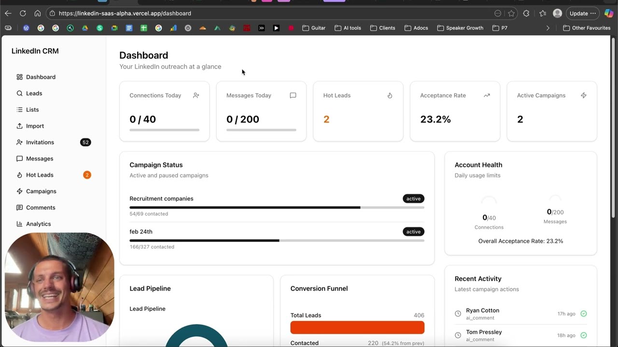Click the Google Drive bookmark icon
This screenshot has width=618, height=347.
pyautogui.click(x=85, y=28)
